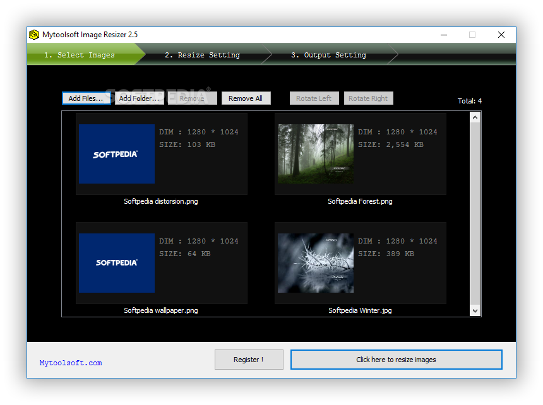Image resolution: width=543 pixels, height=405 pixels.
Task: Click the SIZE: 389 KB text
Action: click(386, 254)
